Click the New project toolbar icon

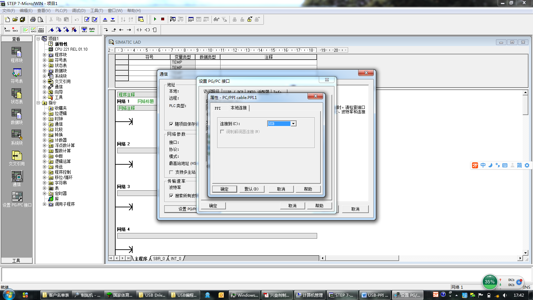tap(7, 19)
